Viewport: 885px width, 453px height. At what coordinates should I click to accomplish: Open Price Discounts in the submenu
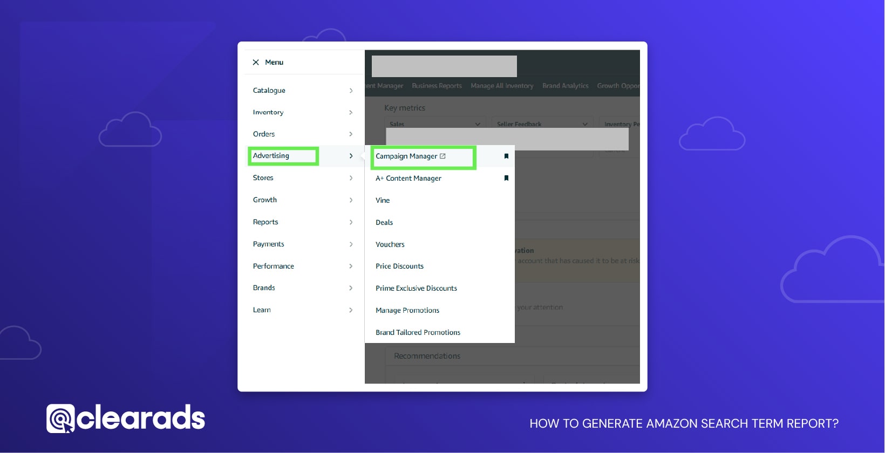click(400, 266)
